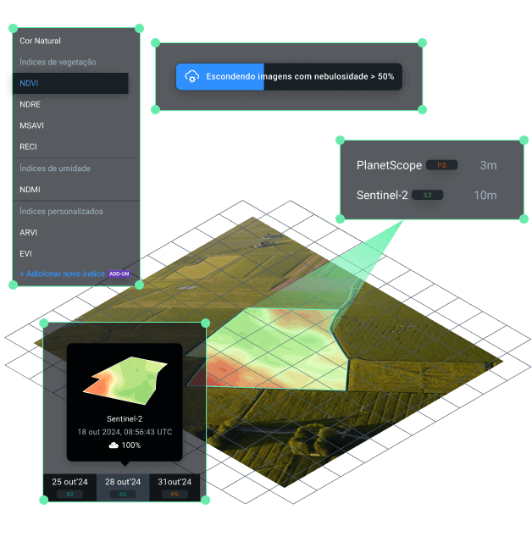This screenshot has width=532, height=542.
Task: Click the purple ADD-ON badge
Action: pyautogui.click(x=119, y=274)
